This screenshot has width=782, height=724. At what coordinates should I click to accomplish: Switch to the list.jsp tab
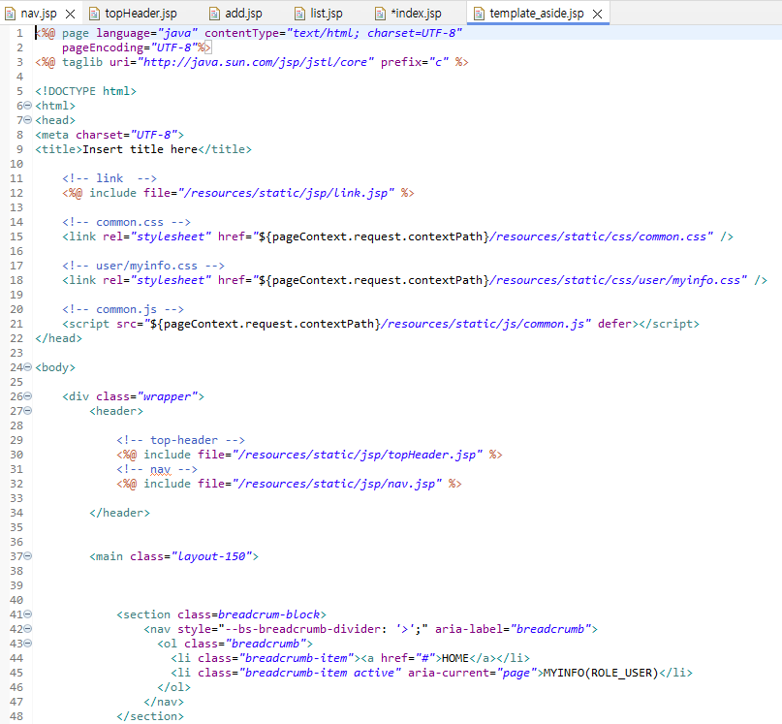click(327, 14)
